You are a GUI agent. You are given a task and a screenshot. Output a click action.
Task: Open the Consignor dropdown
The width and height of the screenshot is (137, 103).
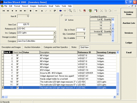[x=55, y=41]
